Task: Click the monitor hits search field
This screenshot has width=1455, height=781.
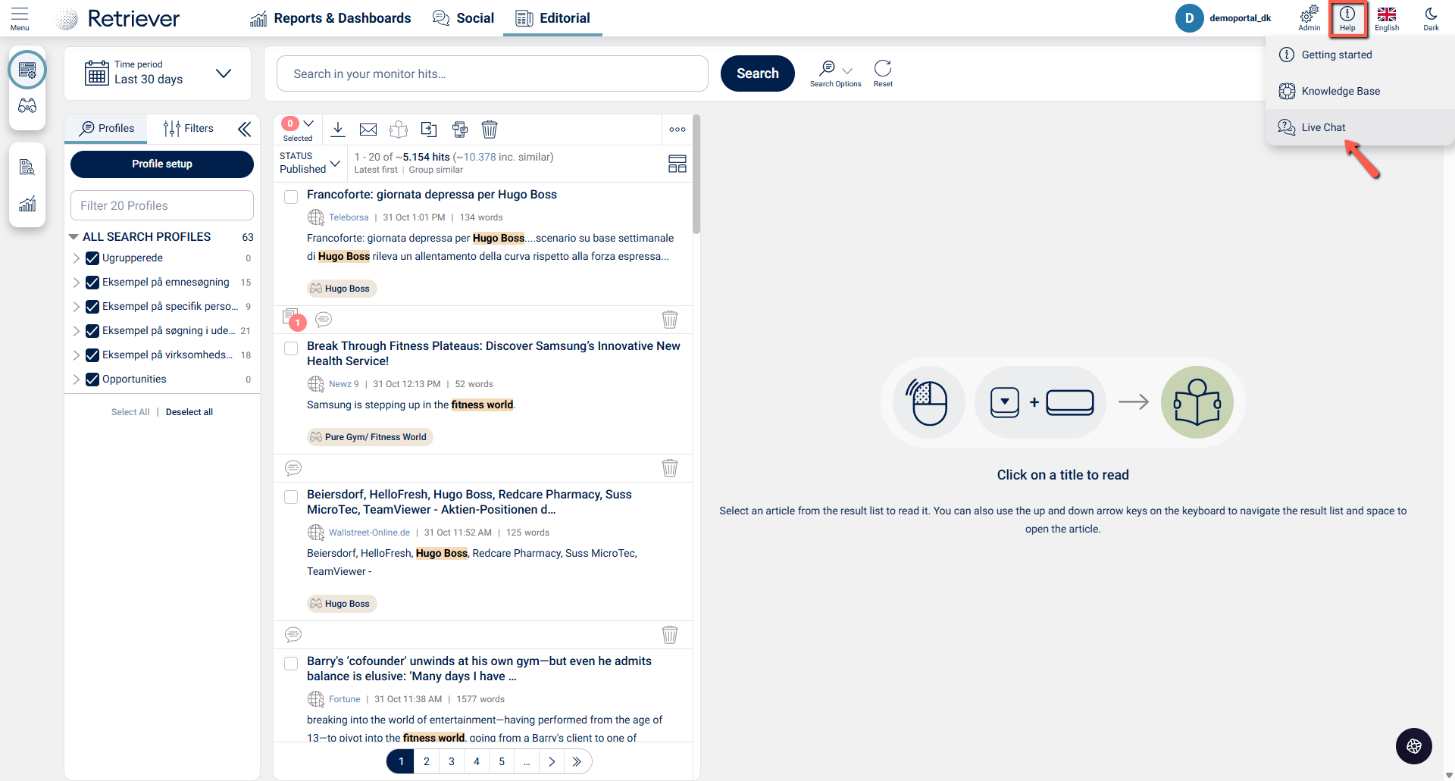Action: point(493,73)
